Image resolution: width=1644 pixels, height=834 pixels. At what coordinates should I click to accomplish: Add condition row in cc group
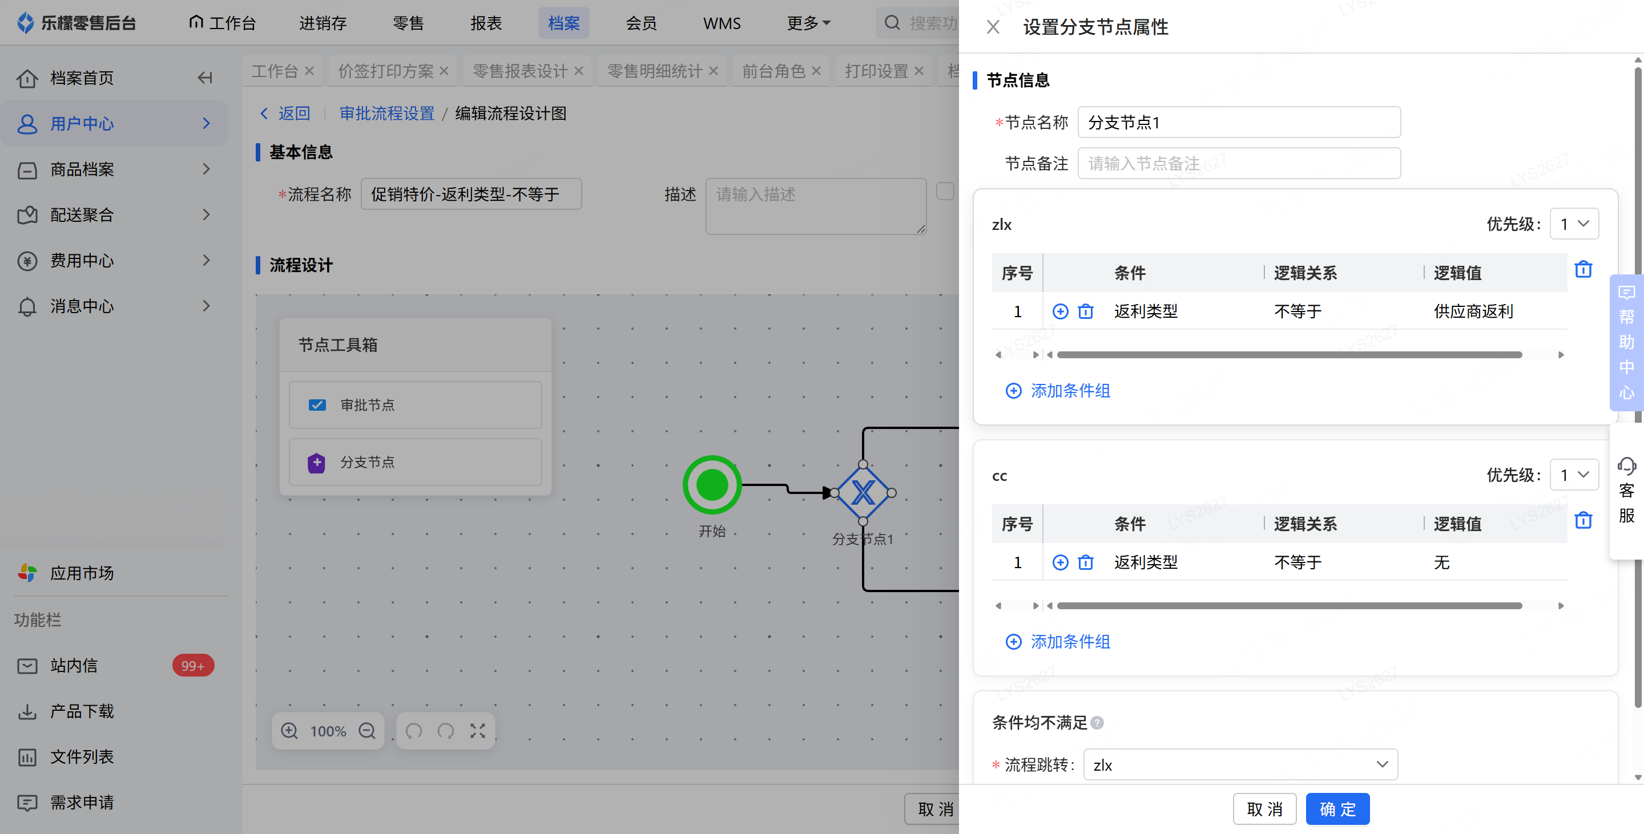(1060, 562)
